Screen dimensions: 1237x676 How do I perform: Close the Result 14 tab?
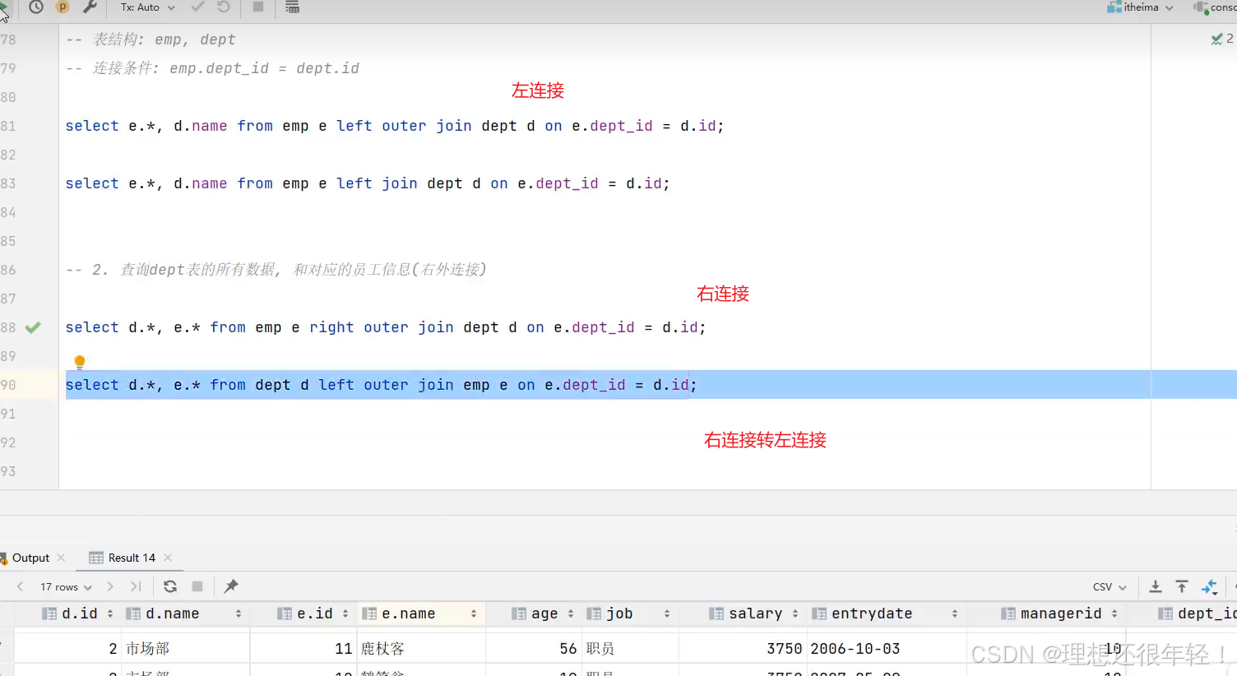click(168, 558)
